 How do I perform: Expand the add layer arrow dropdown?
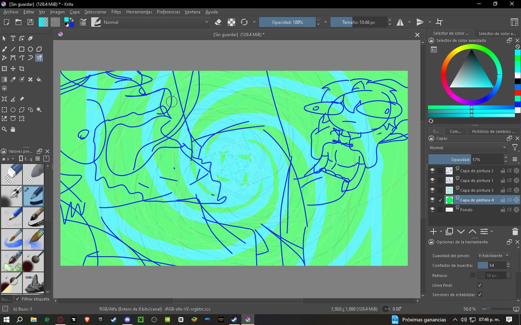(441, 232)
